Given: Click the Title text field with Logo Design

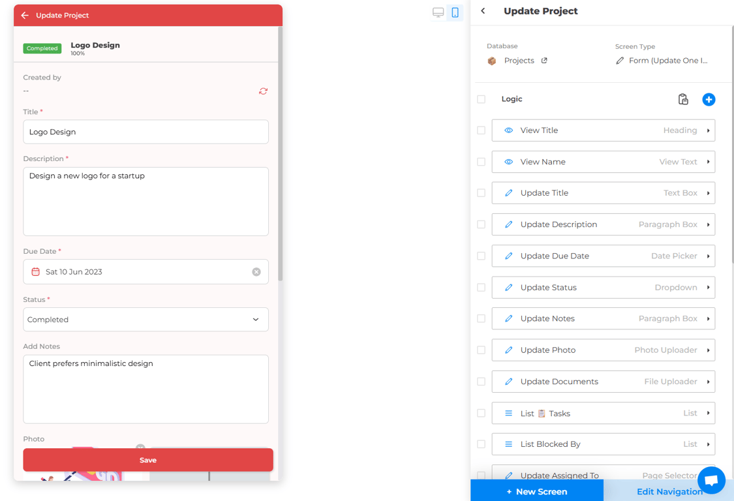Looking at the screenshot, I should pyautogui.click(x=145, y=132).
